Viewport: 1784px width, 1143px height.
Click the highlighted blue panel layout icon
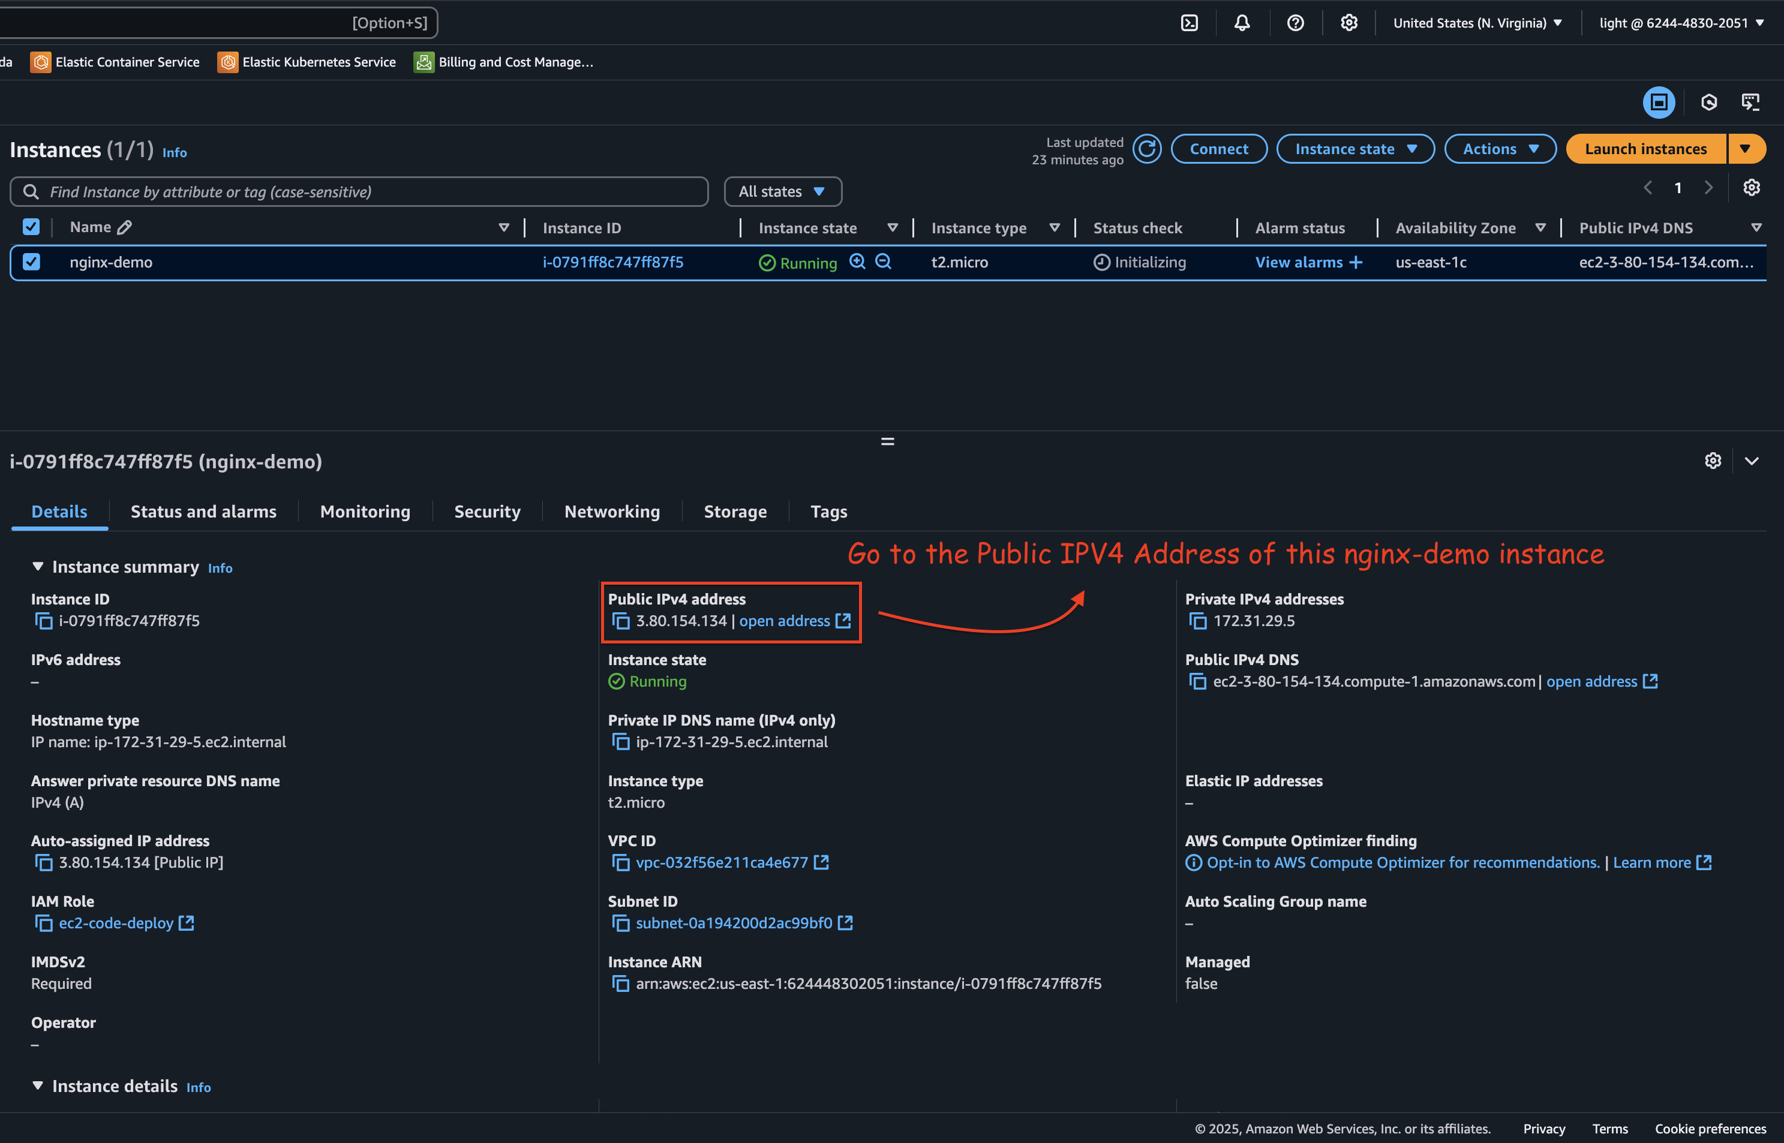[1659, 103]
